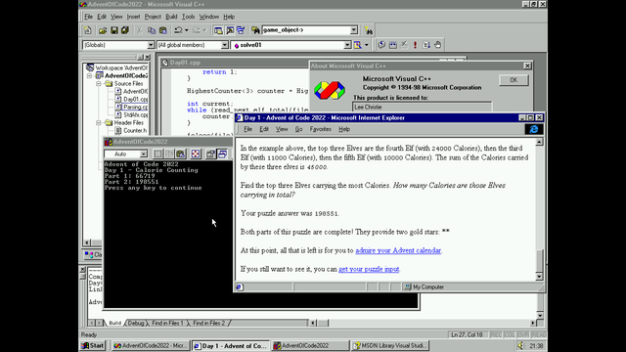This screenshot has height=352, width=626.
Task: Toggle the Output pane toolbar button
Action: [230, 30]
